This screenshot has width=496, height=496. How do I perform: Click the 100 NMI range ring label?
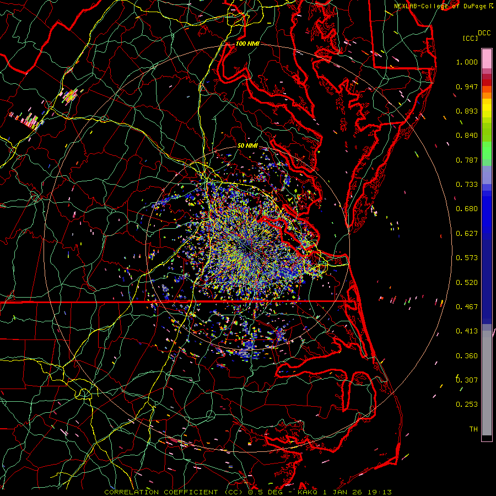tap(247, 44)
